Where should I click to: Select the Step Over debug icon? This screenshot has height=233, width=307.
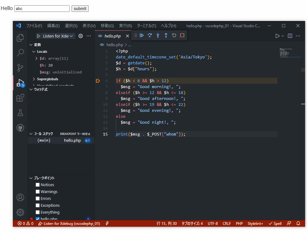(x=150, y=35)
